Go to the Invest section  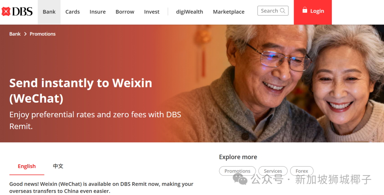[151, 12]
